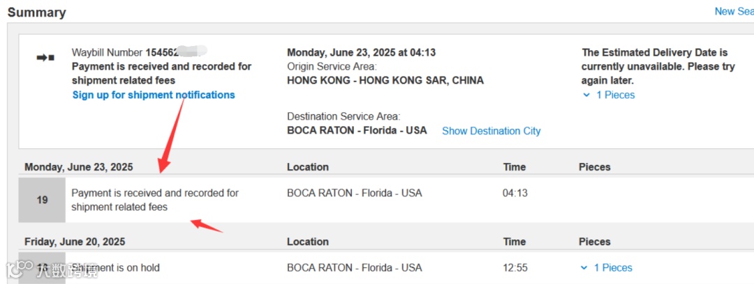Click the Pieces column header under Monday

pos(594,167)
